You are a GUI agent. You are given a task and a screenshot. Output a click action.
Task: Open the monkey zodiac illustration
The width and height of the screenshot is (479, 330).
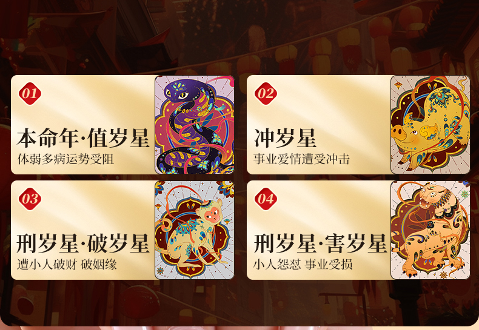click(x=195, y=230)
